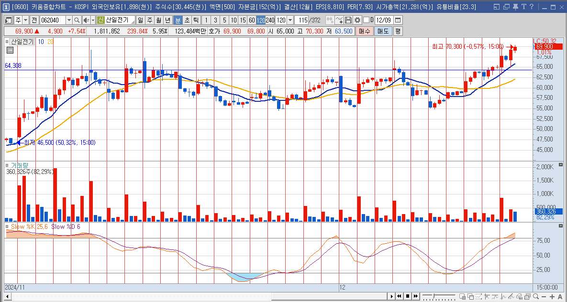The width and height of the screenshot is (567, 302).
Task: Open help question mark icon in title bar
Action: pos(531,7)
